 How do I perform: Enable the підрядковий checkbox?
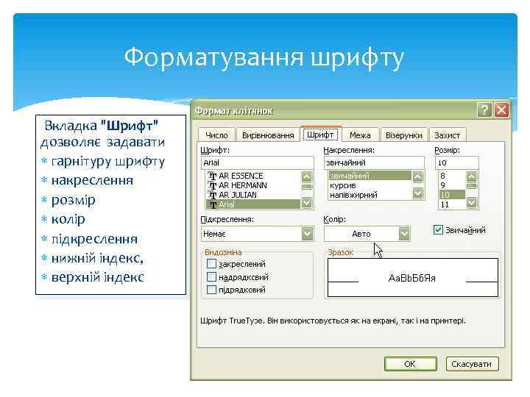[x=211, y=290]
